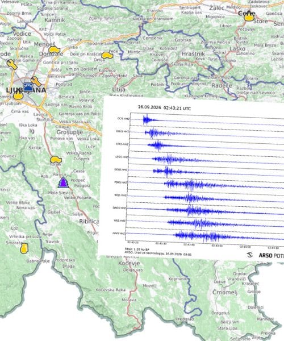Click the purple tree icon near Mala Slevica
The height and width of the screenshot is (341, 284).
point(63,182)
